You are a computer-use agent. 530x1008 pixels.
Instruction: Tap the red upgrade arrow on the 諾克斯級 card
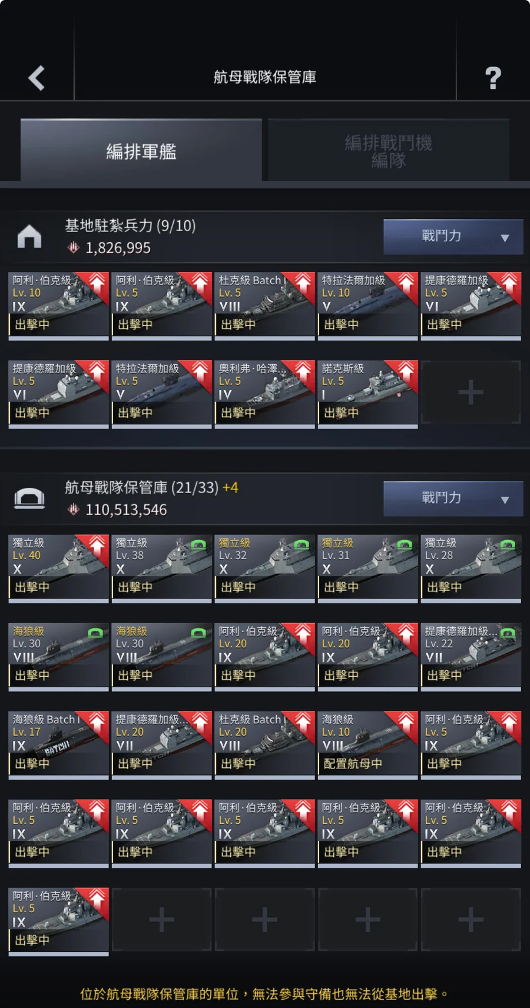pos(406,372)
